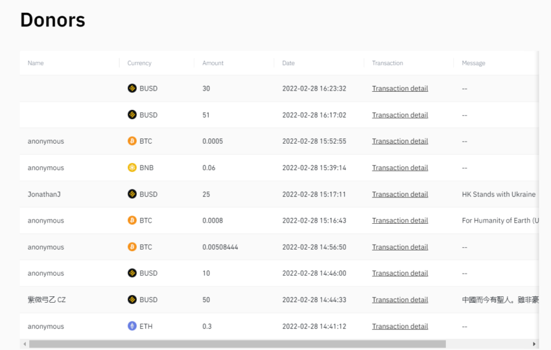
Task: Click the Name column header
Action: coord(36,63)
